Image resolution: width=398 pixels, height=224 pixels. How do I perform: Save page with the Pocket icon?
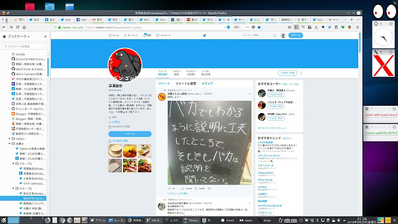point(253,27)
